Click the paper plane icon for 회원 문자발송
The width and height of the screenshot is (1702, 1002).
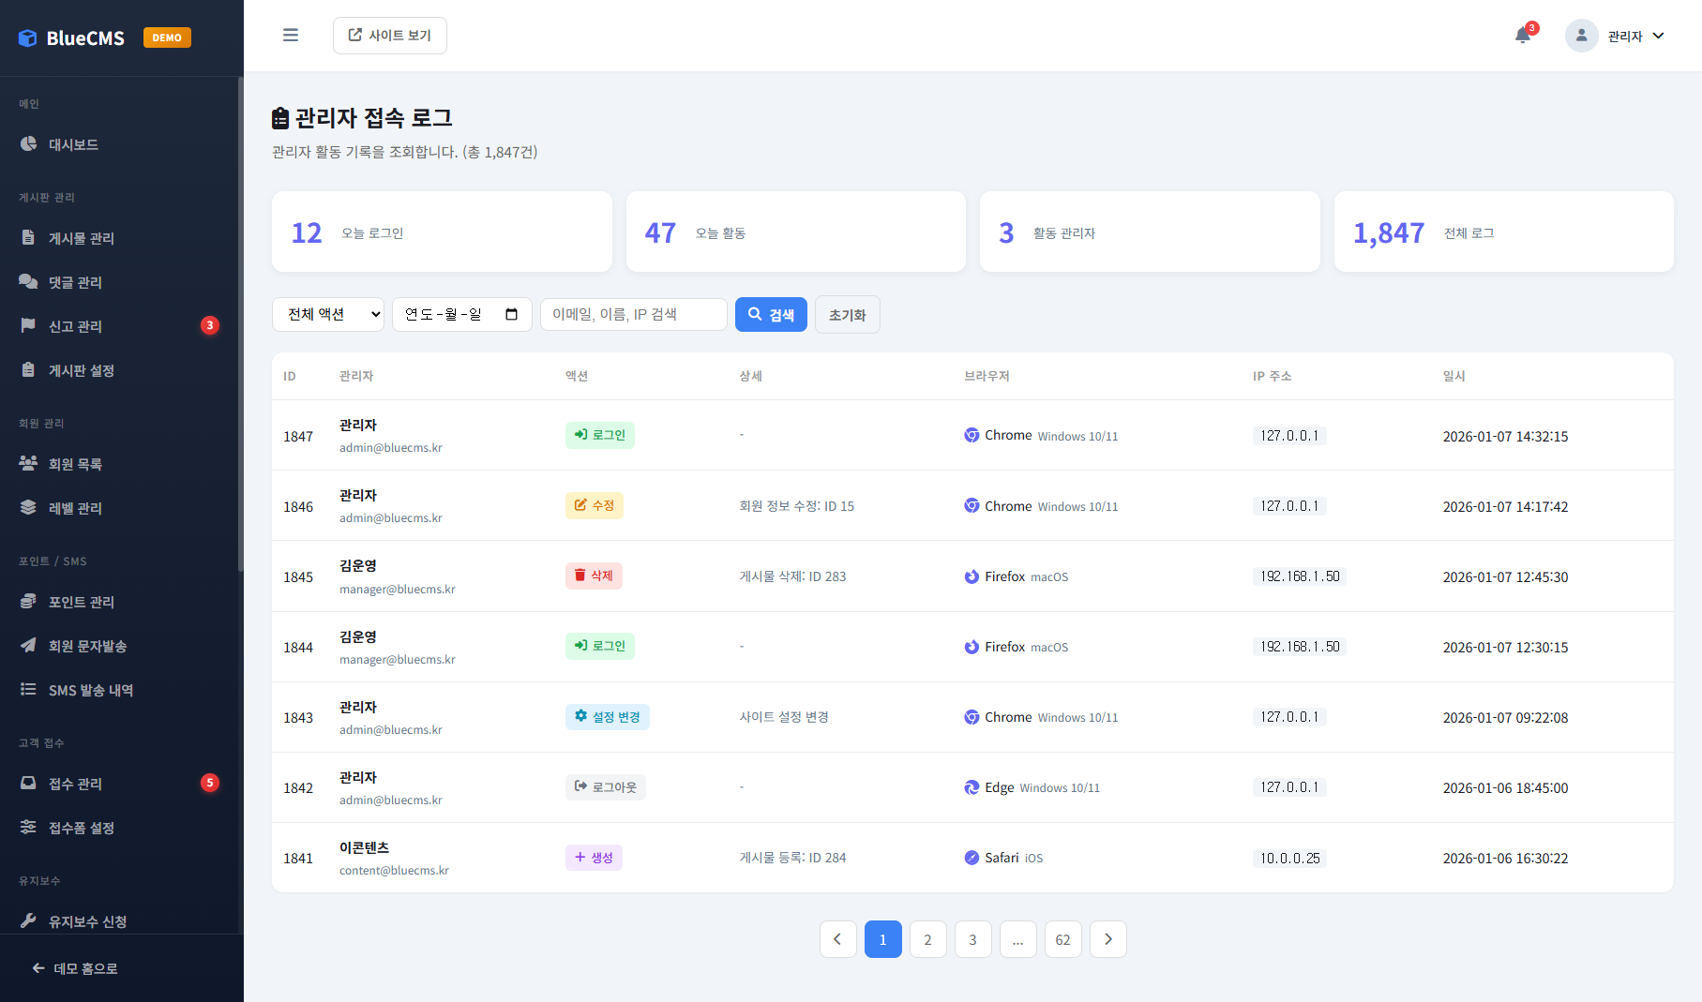coord(28,645)
